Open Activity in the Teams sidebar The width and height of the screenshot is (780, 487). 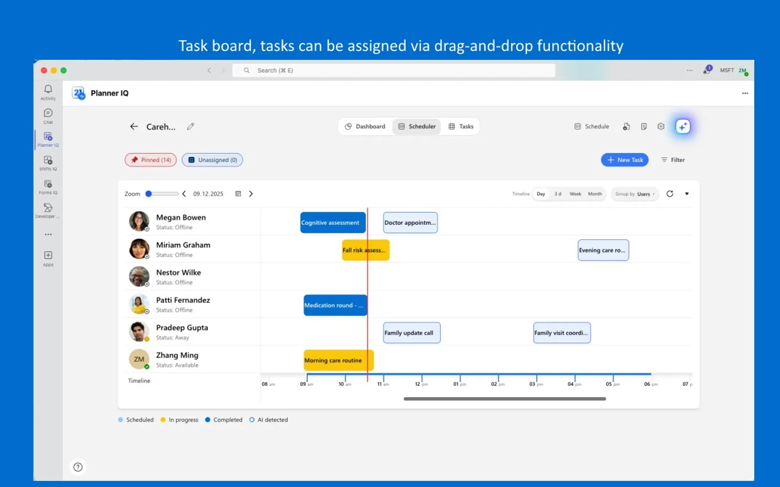click(x=48, y=92)
